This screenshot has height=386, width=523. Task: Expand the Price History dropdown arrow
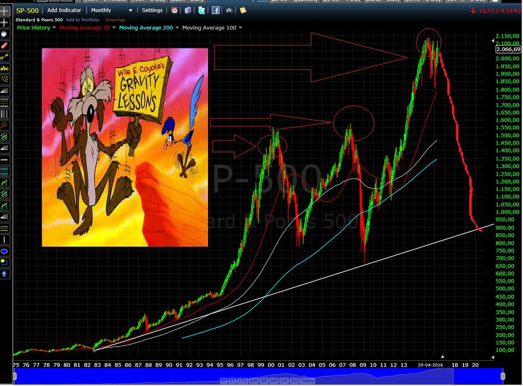tap(54, 28)
